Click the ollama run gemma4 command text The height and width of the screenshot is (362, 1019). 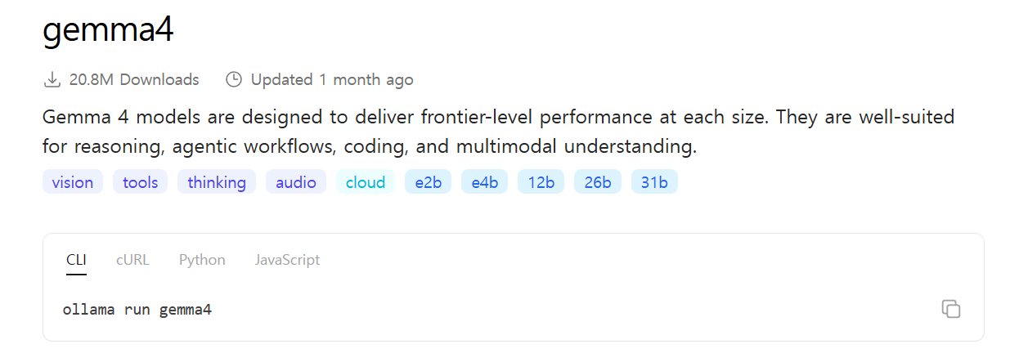(x=137, y=310)
